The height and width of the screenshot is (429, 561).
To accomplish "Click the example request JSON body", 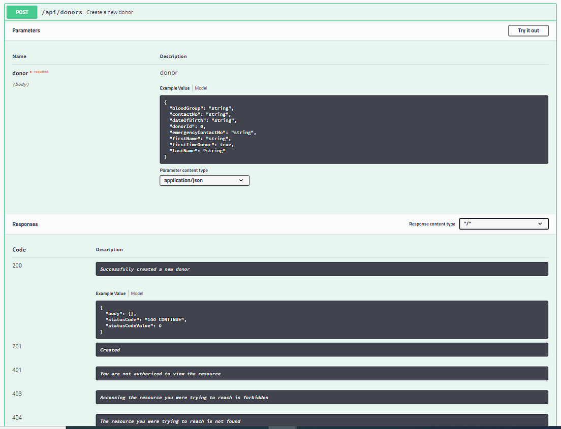I will point(322,129).
